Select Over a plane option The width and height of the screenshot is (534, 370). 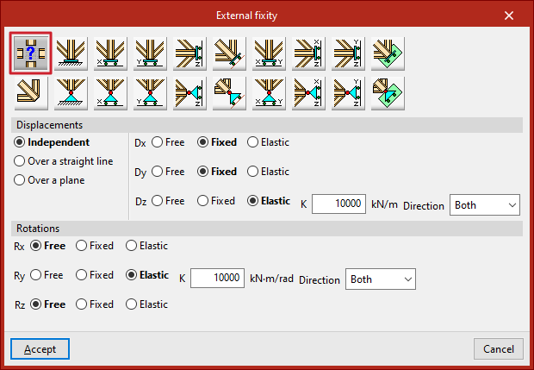click(49, 180)
